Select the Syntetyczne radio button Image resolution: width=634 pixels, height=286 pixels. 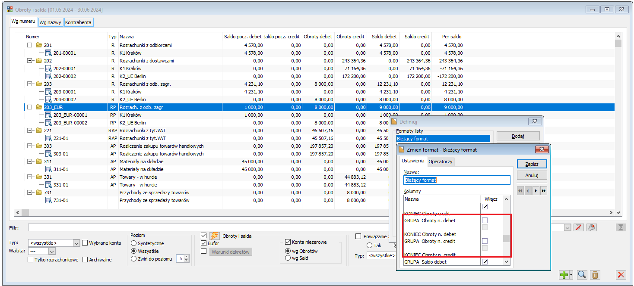[x=133, y=243]
